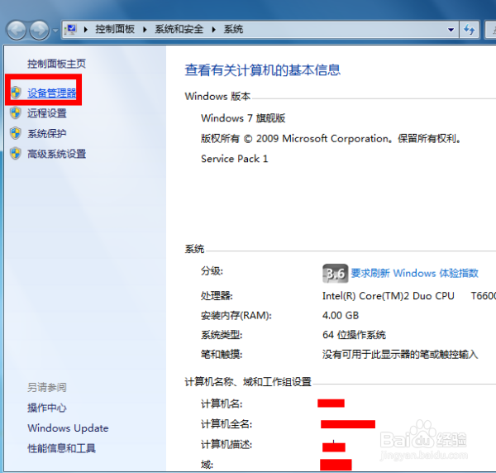
Task: Click Windows 7 旗舰版 text
Action: tap(243, 118)
